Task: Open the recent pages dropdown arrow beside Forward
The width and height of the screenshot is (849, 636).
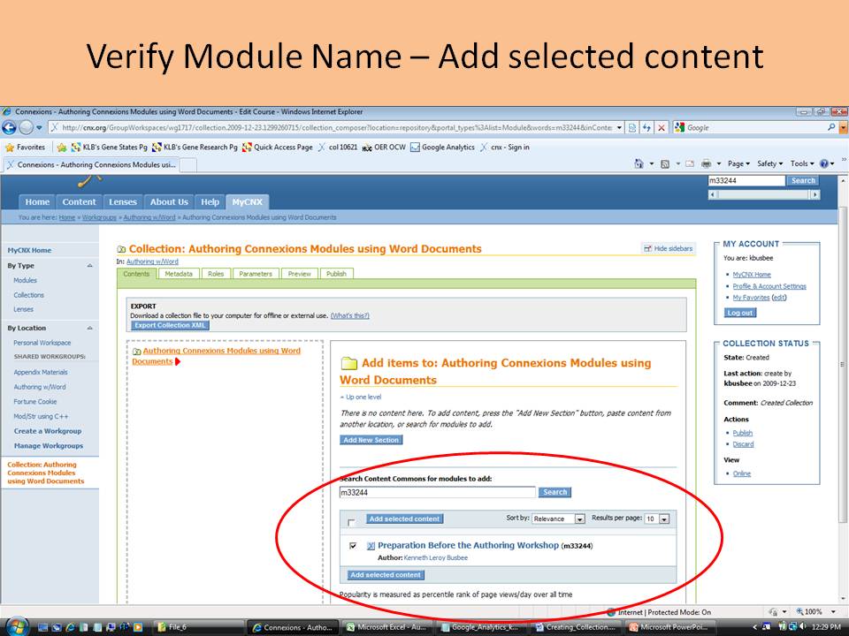Action: tap(39, 127)
